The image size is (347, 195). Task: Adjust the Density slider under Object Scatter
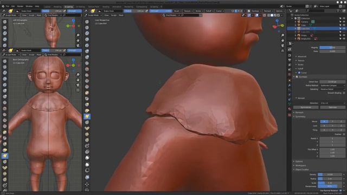coord(330,174)
